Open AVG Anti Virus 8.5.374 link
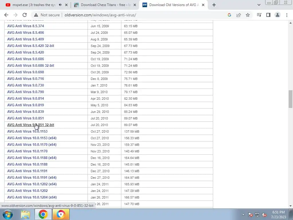293x220 pixels. (x=25, y=26)
